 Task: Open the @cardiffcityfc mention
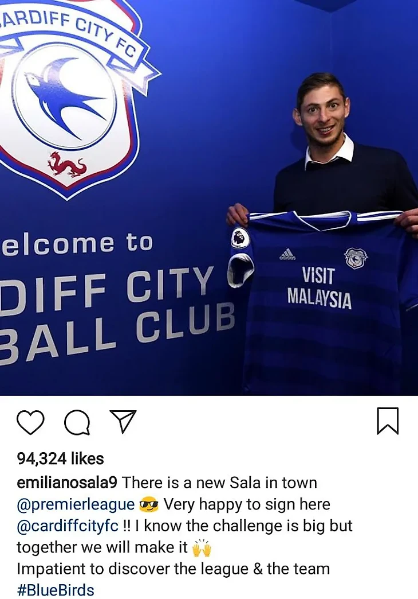(x=68, y=526)
